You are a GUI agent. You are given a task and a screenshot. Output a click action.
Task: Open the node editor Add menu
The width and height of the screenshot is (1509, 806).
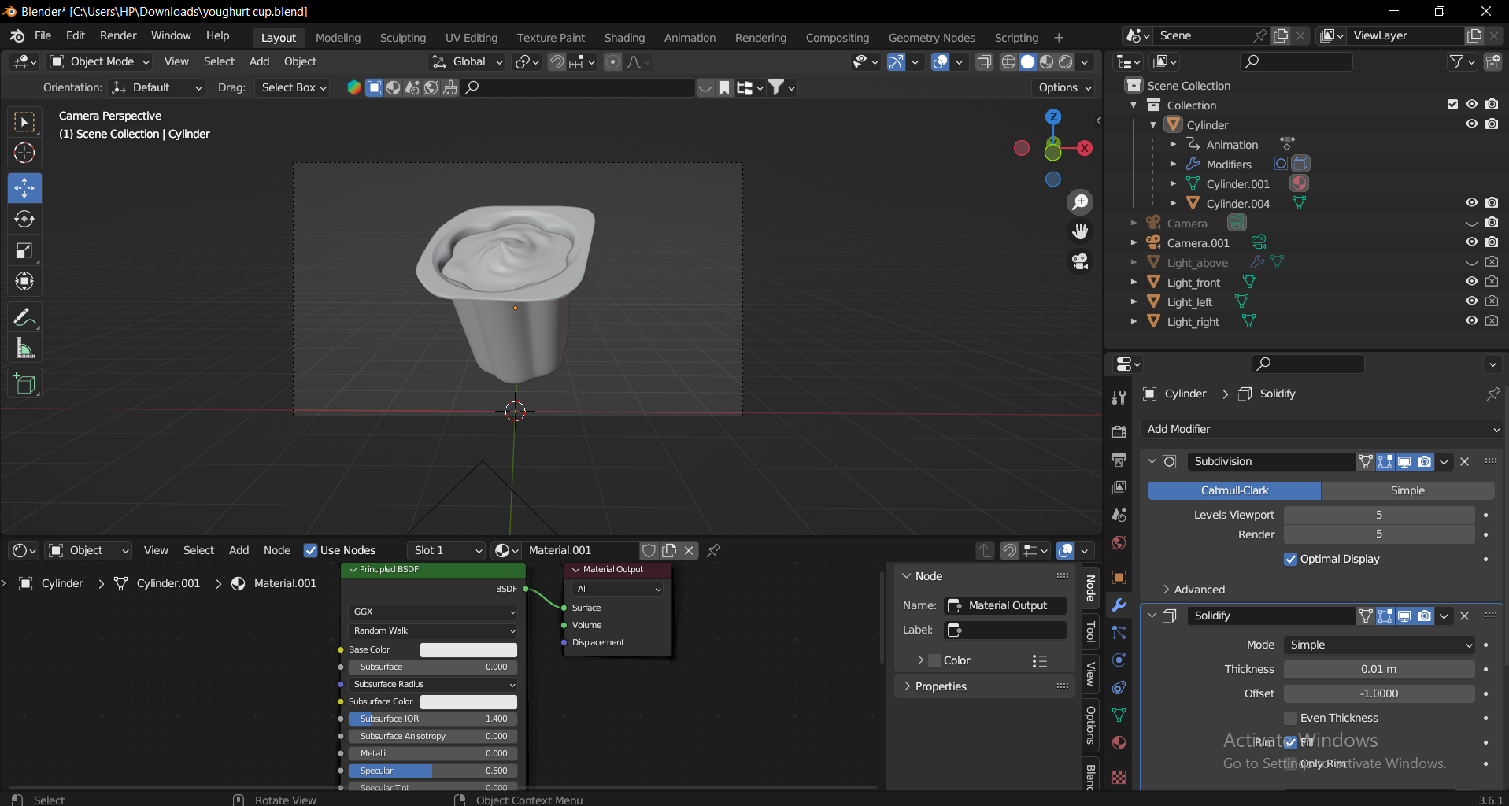point(239,550)
